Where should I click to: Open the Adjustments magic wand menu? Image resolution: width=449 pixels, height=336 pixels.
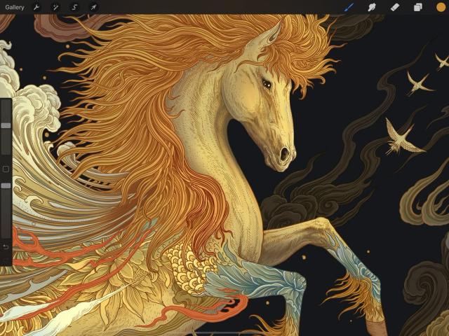[55, 7]
